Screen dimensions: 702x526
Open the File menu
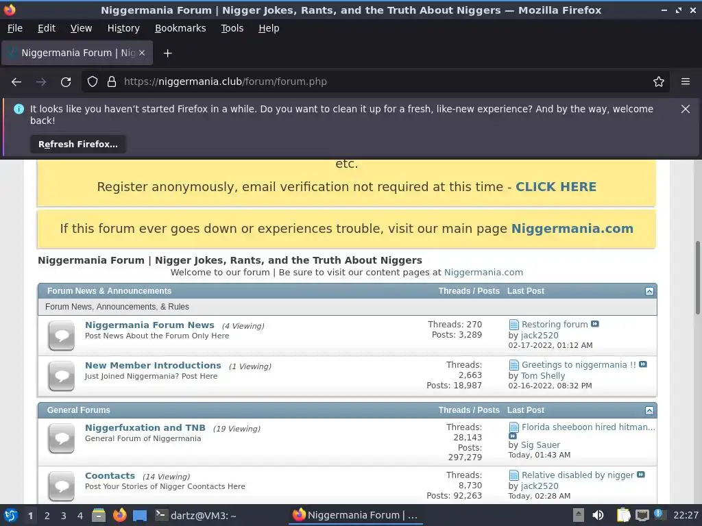[x=15, y=28]
